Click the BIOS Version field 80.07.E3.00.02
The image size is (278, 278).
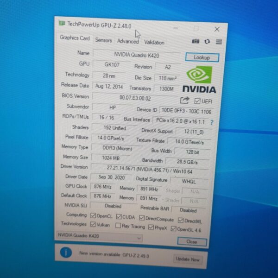click(x=135, y=98)
